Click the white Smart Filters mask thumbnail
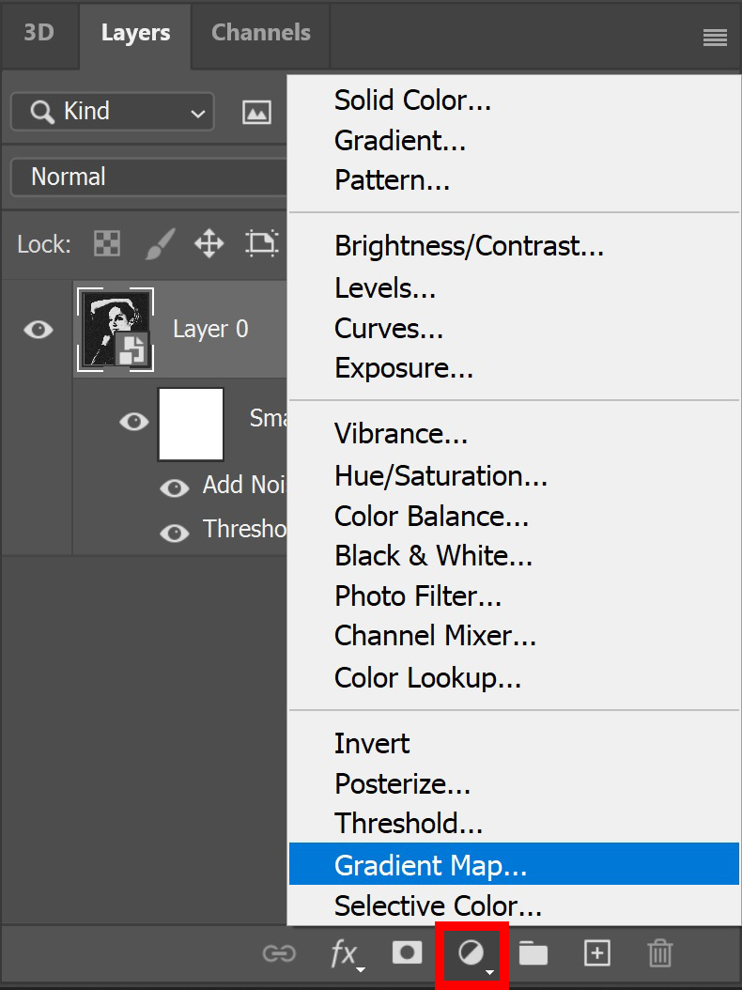This screenshot has width=742, height=990. (x=191, y=424)
